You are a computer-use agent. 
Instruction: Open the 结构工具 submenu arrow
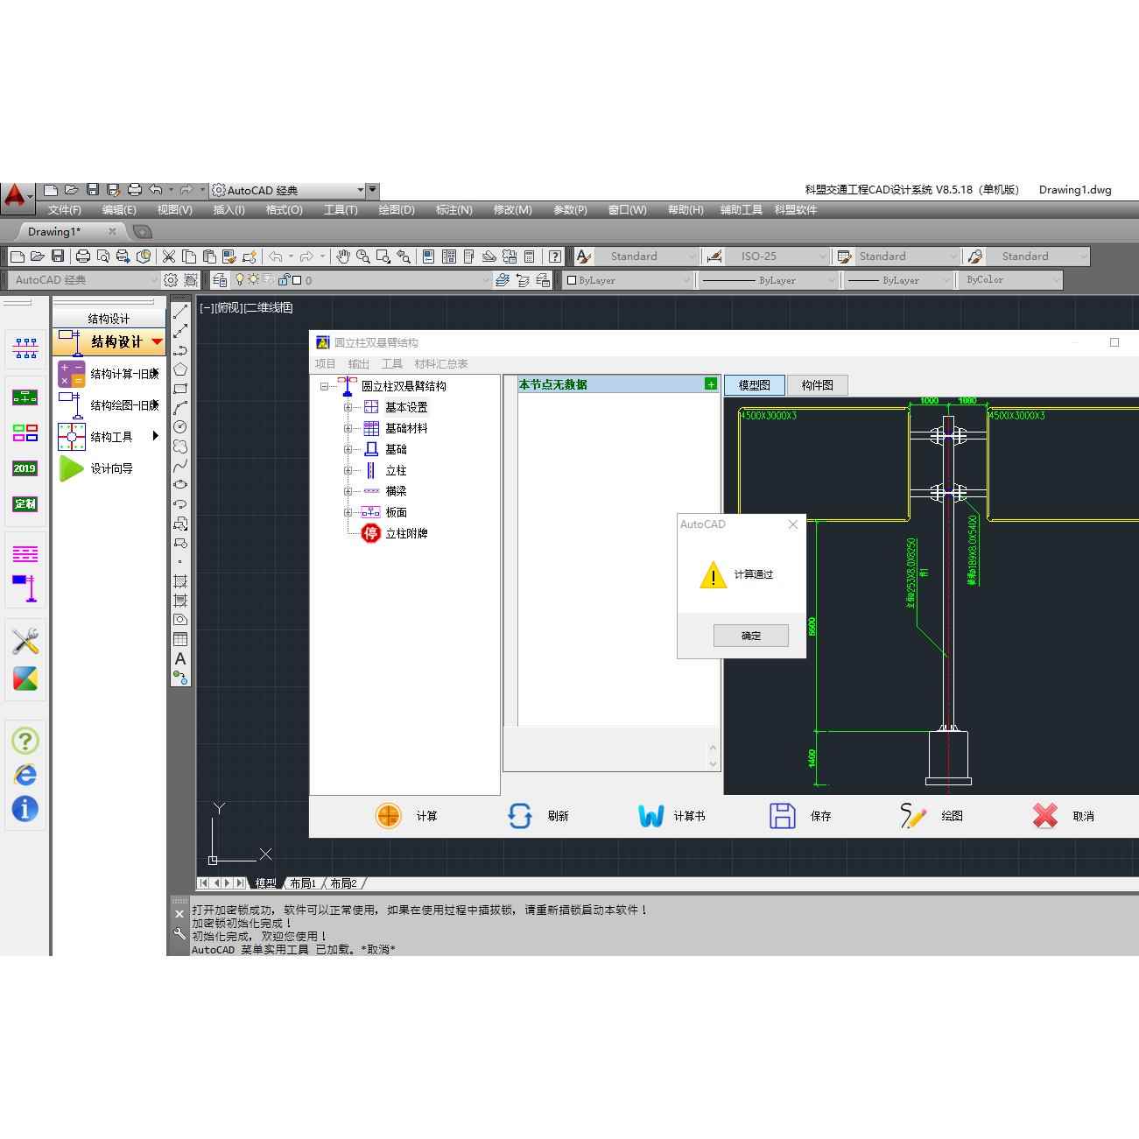(156, 436)
